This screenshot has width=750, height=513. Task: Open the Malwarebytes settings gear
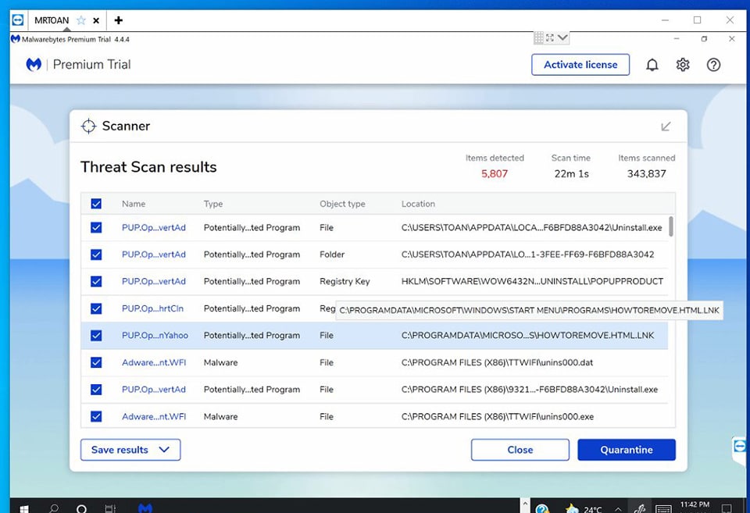click(x=683, y=65)
